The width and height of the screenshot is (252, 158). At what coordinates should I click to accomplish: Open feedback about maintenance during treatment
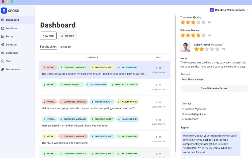pyautogui.click(x=88, y=108)
